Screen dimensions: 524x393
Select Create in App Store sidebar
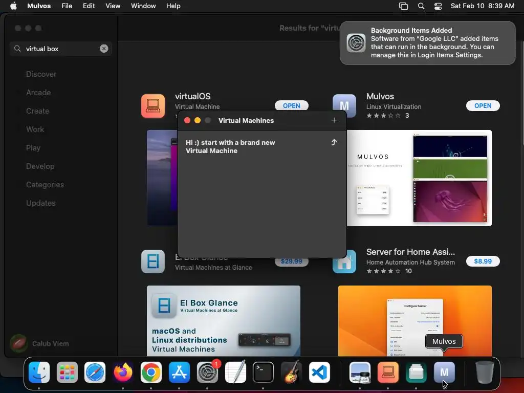tap(37, 111)
